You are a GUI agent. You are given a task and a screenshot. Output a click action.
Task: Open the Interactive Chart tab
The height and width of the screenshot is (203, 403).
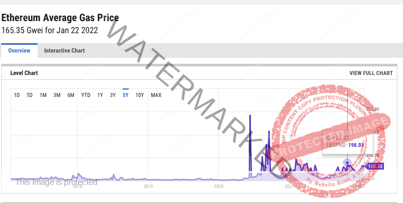click(64, 50)
